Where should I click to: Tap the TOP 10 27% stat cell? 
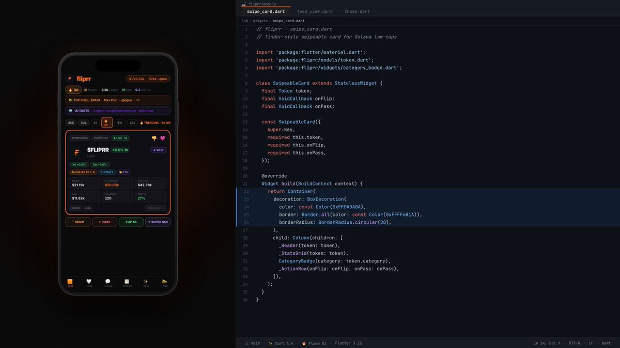point(151,196)
